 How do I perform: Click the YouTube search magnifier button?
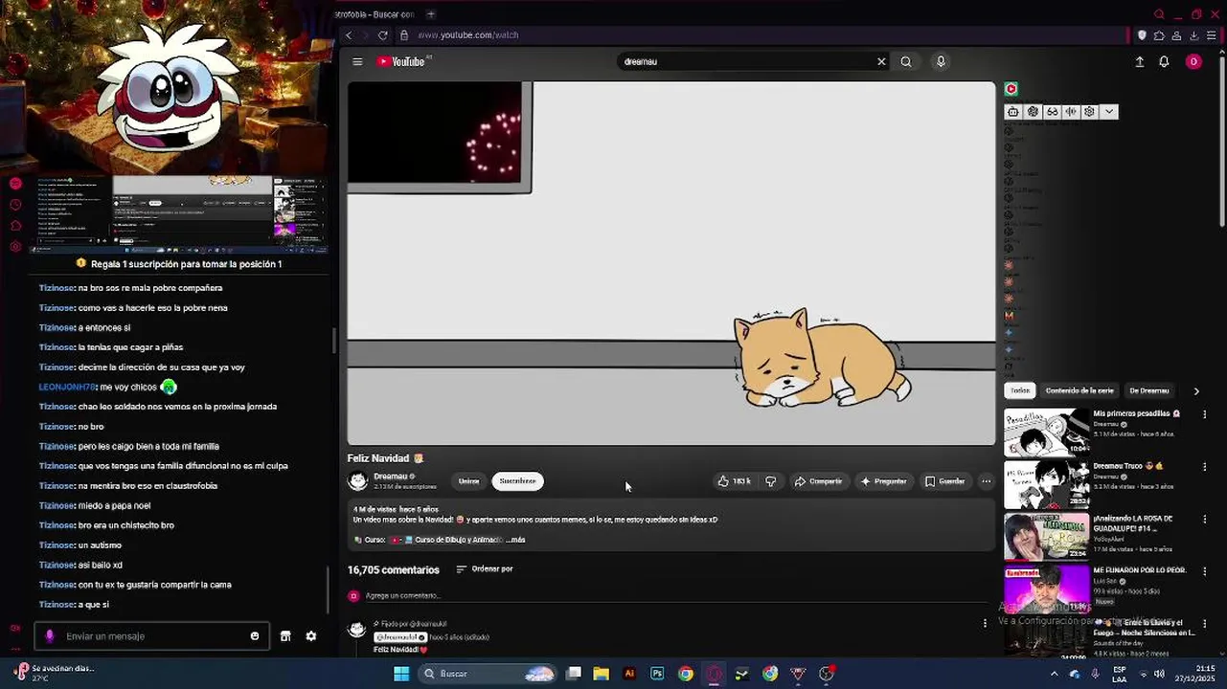pyautogui.click(x=906, y=61)
